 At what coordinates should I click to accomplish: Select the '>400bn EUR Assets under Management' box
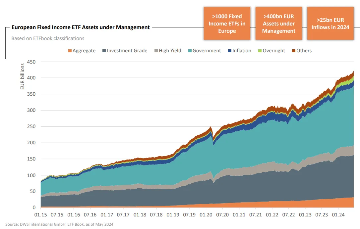[x=278, y=23]
